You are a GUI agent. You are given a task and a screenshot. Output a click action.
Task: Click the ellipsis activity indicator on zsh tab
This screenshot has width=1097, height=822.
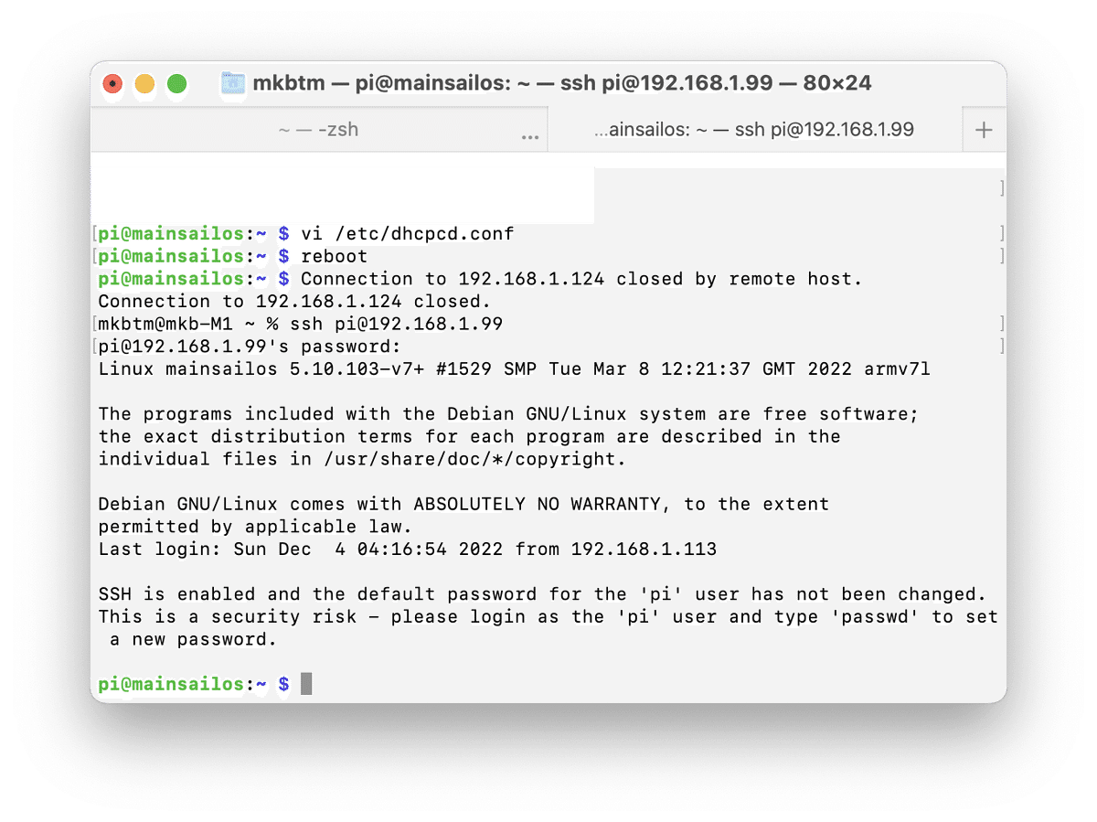(530, 136)
